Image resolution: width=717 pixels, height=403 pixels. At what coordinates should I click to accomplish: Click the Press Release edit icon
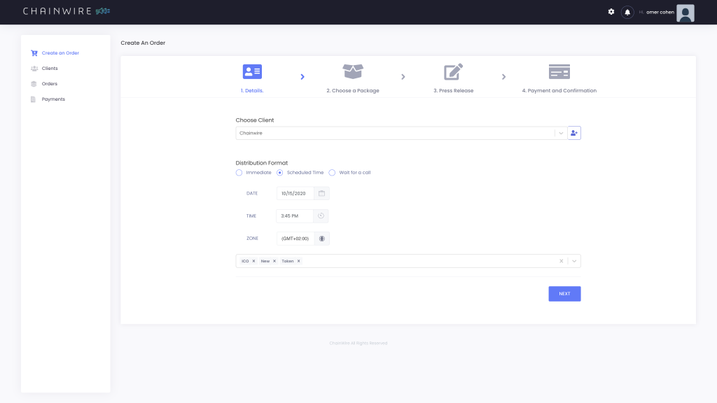click(x=453, y=71)
